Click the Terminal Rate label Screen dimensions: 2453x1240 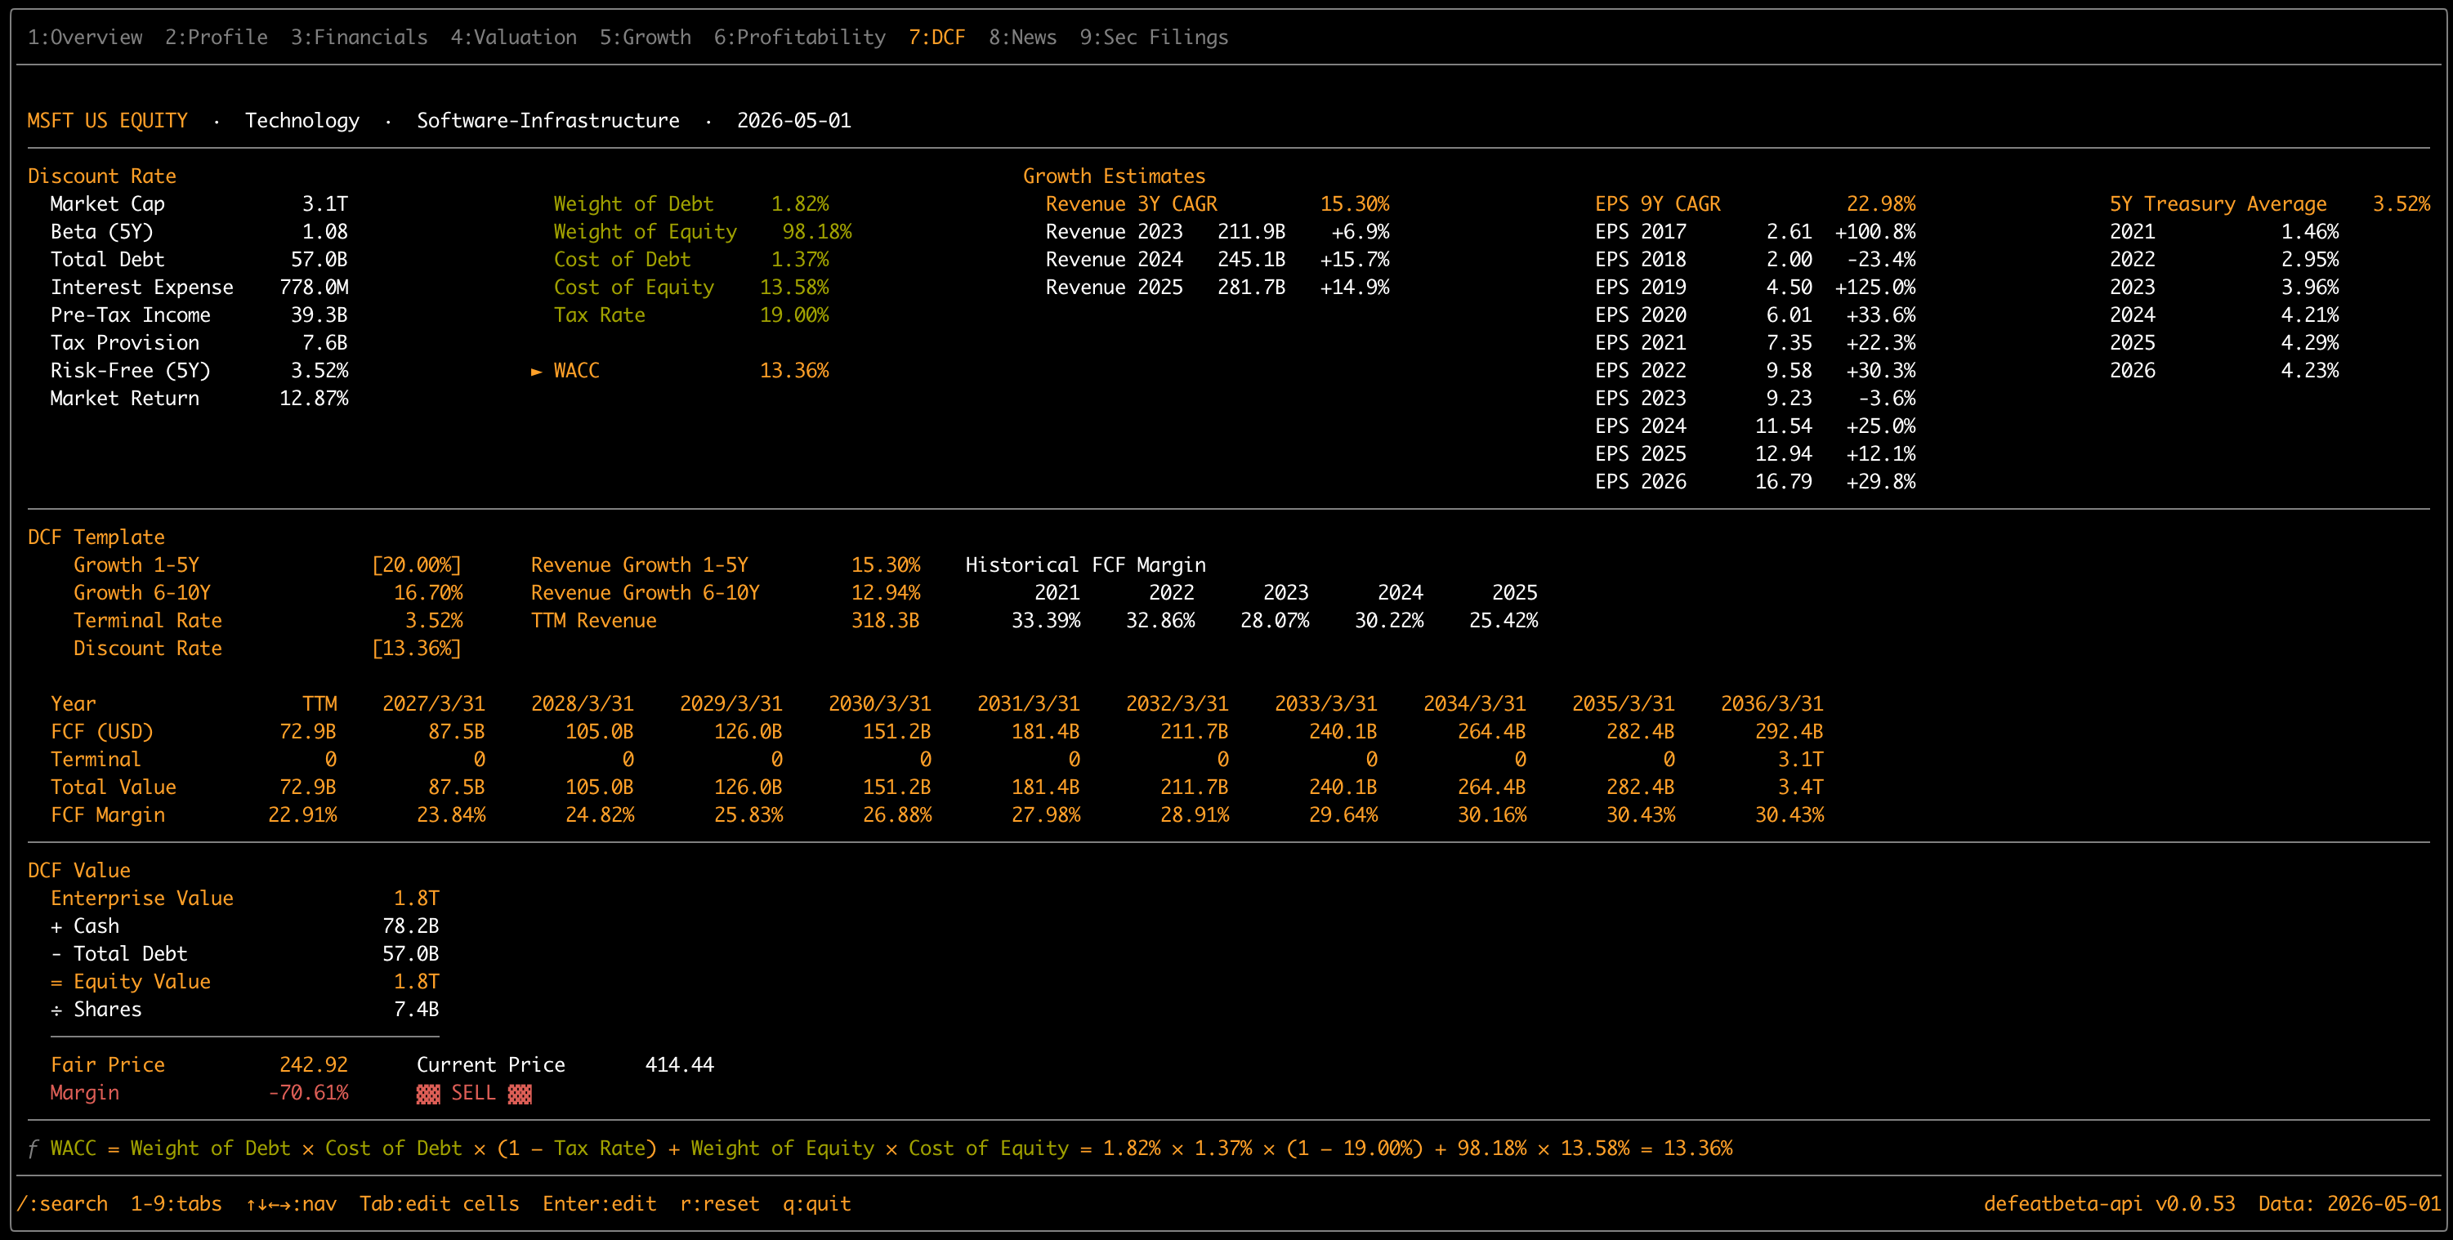tap(148, 621)
